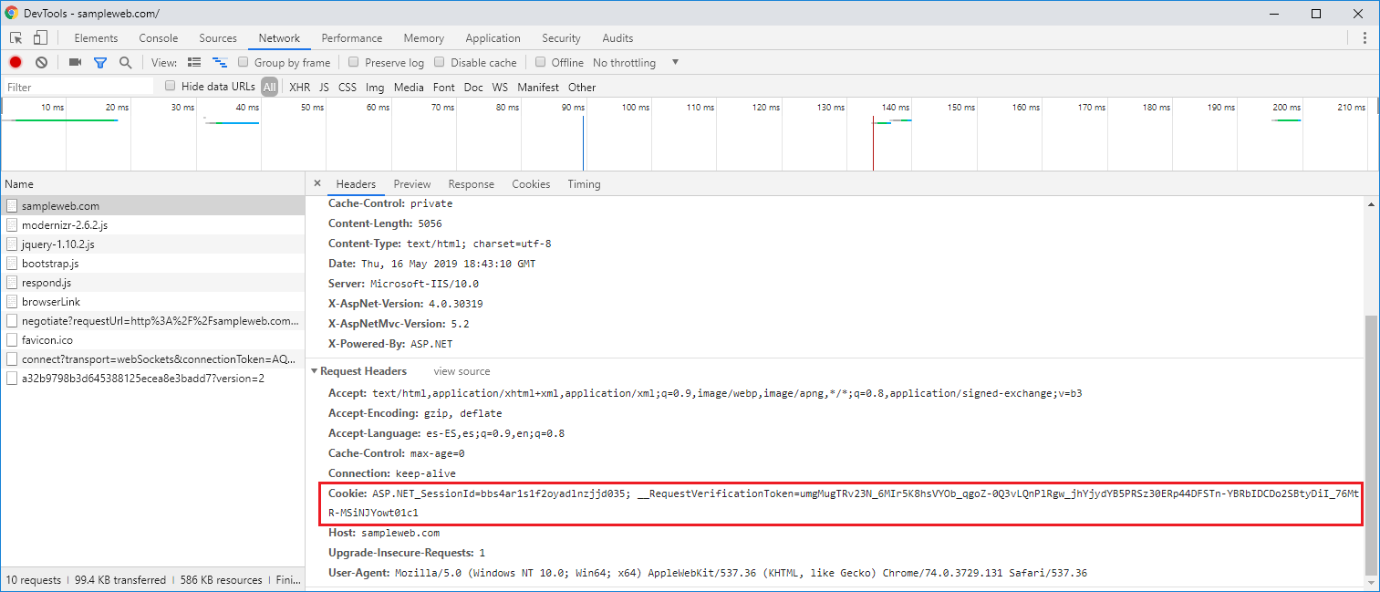Click the headers pane vertical scrollbar
Viewport: 1380px width, 592px height.
(1372, 445)
